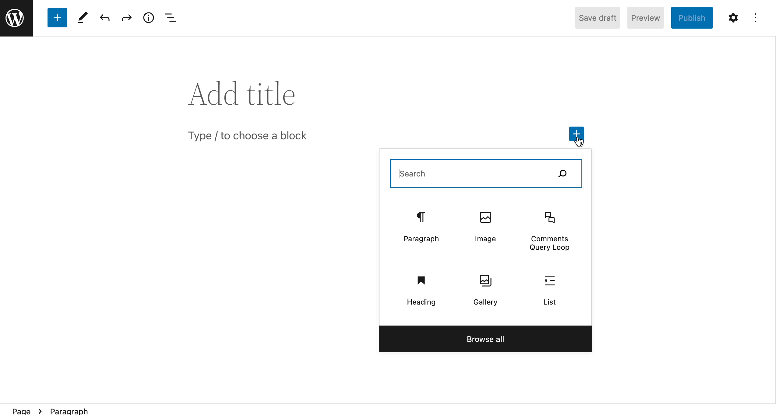Open the Settings gear panel
The width and height of the screenshot is (776, 415).
[x=733, y=18]
